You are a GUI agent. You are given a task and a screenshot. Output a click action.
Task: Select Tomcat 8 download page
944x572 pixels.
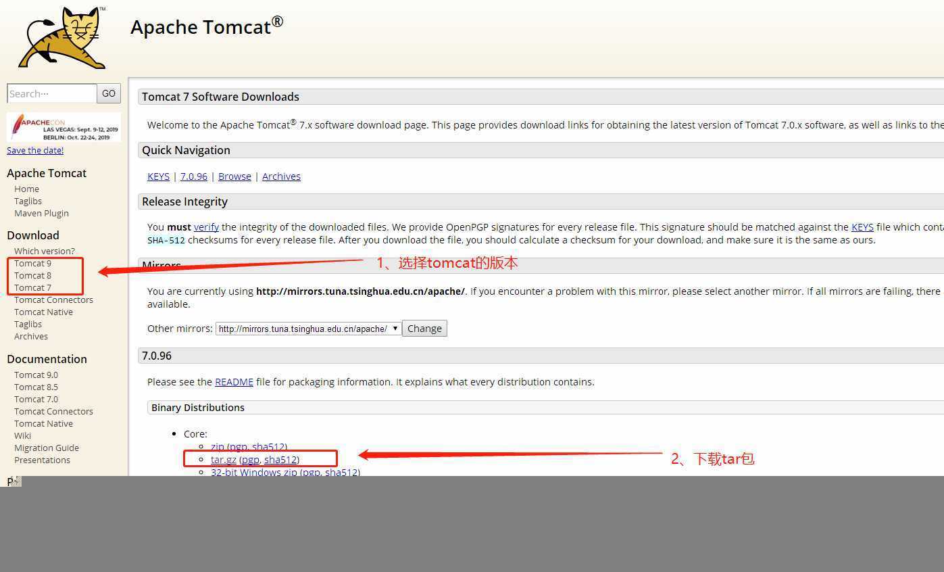pos(32,275)
